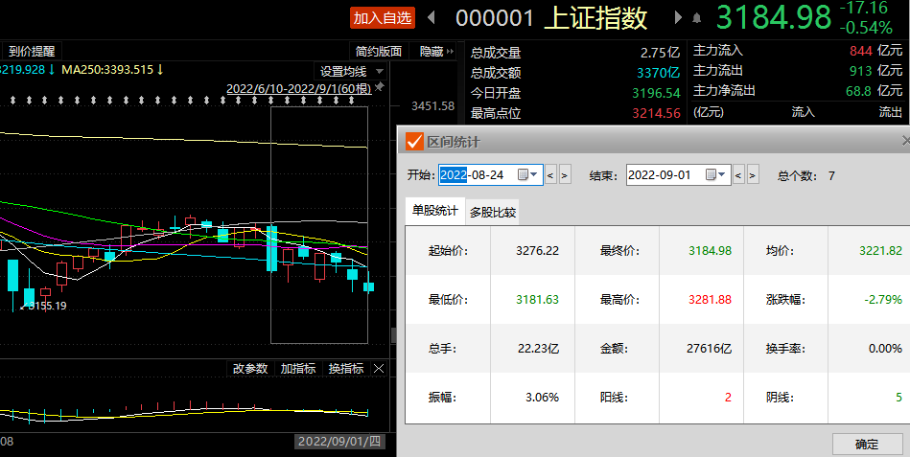
Task: Click the 确定 button
Action: 866,445
